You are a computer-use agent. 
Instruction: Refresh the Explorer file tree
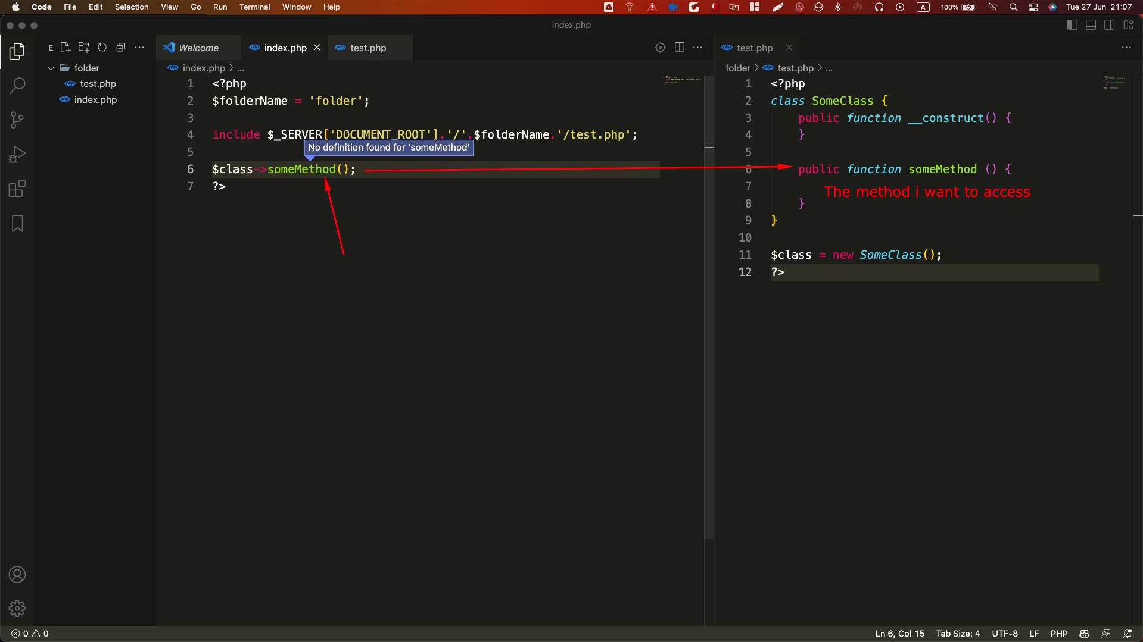click(x=102, y=48)
